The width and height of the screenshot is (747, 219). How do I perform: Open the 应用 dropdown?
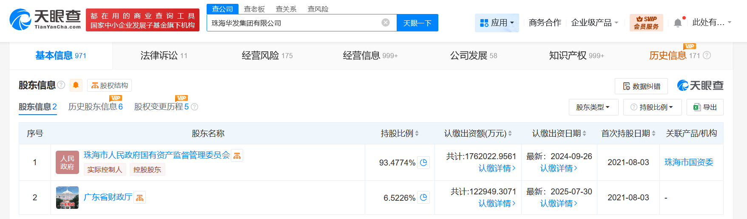pyautogui.click(x=497, y=22)
